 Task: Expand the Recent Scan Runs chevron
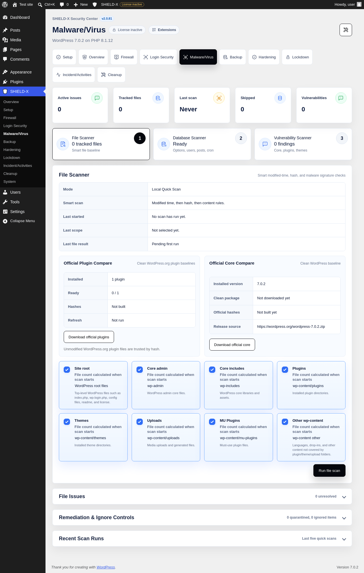point(344,539)
